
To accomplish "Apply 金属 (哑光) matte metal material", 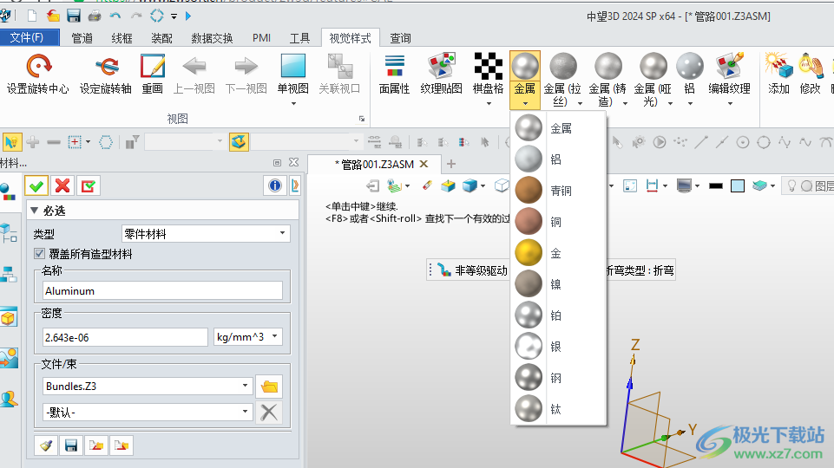I will coord(653,68).
